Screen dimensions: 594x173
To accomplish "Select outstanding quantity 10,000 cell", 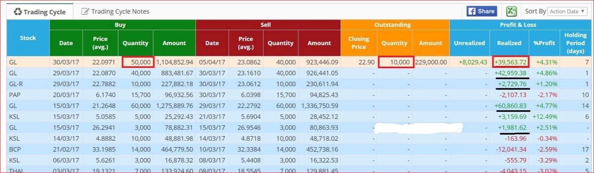I will [x=396, y=62].
